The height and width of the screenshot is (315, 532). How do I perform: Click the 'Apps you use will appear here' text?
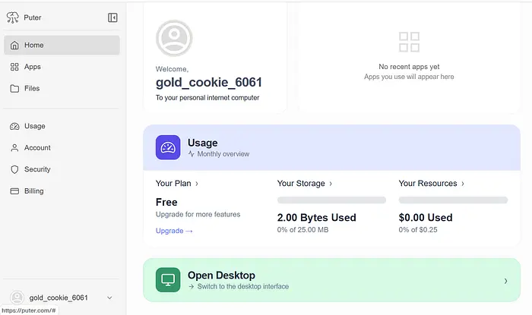[409, 77]
